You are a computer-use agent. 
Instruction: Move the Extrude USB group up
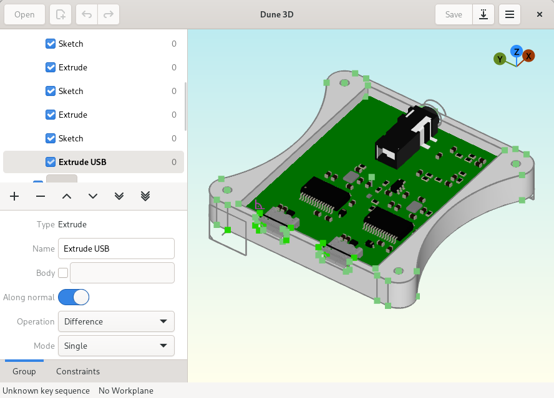tap(66, 196)
